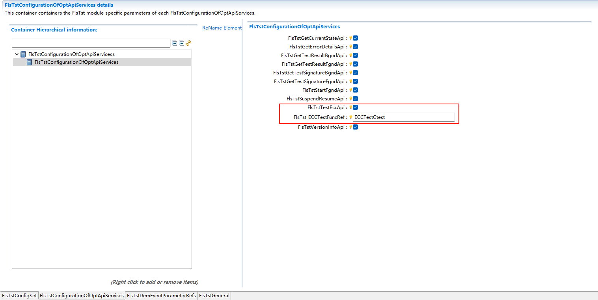Uncheck the FlsTstGetTestResultFgndApi checkbox
The width and height of the screenshot is (598, 300).
[355, 64]
